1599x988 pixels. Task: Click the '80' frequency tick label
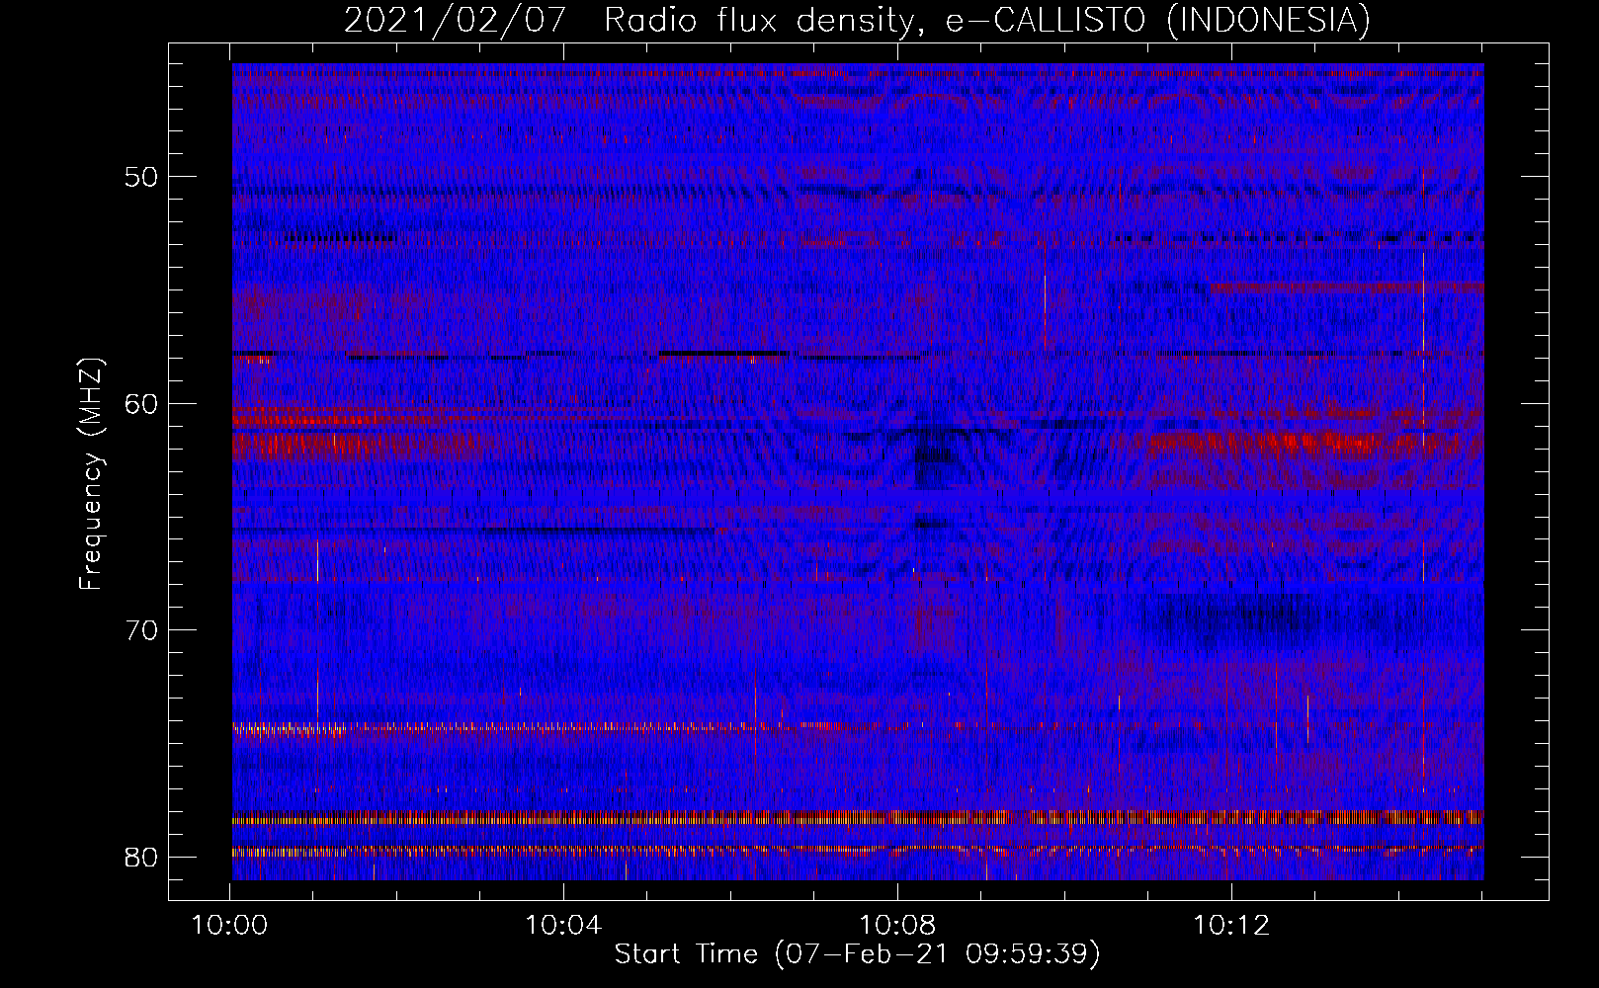click(142, 857)
